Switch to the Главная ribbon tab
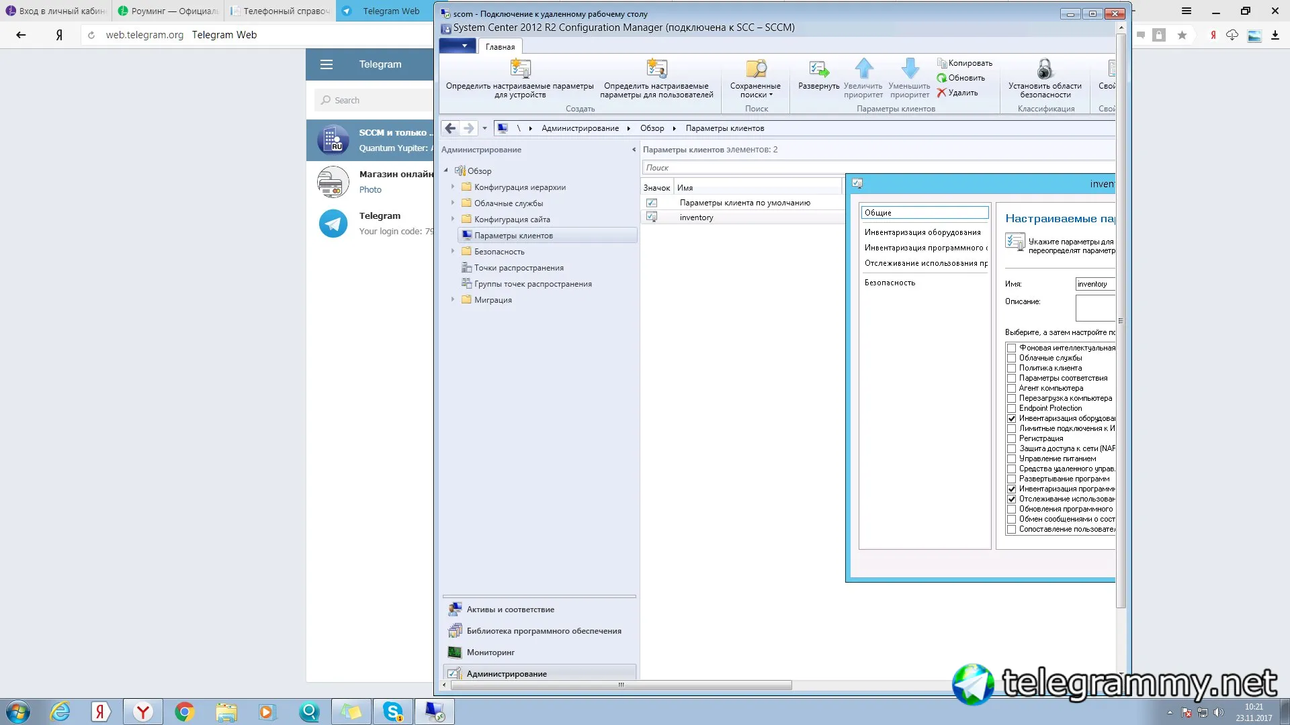 [x=501, y=46]
